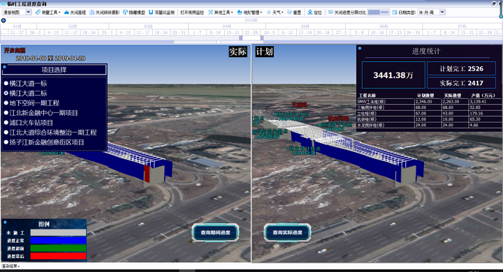Open the view mode dropdown
The image size is (503, 272).
click(x=28, y=12)
